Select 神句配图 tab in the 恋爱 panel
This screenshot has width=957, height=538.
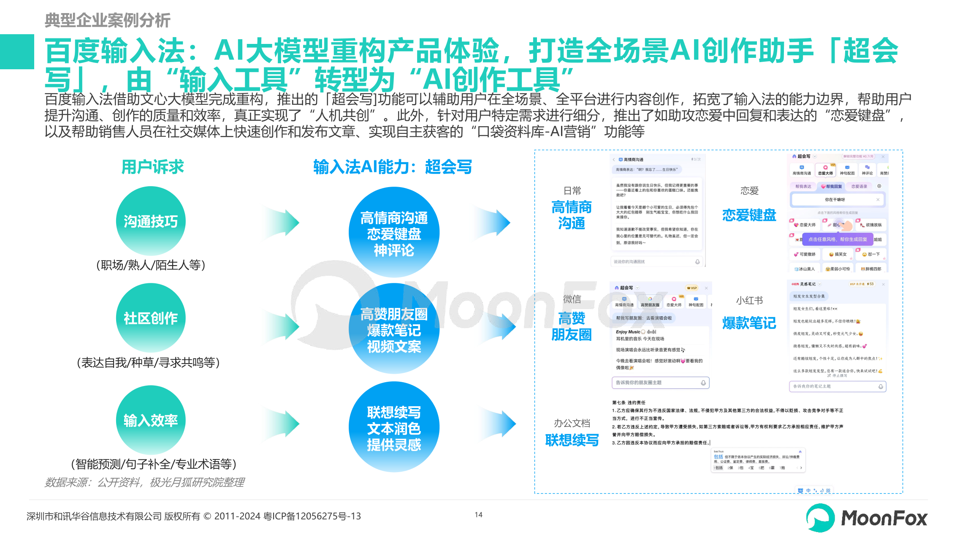(847, 170)
